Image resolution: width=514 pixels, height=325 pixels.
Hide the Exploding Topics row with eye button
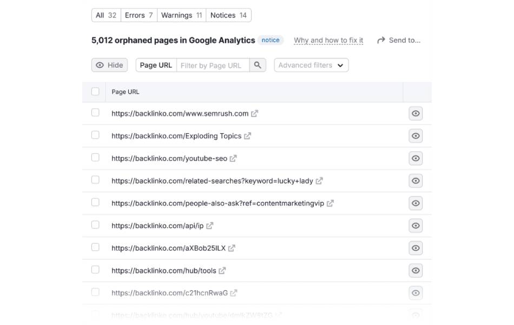pyautogui.click(x=416, y=136)
